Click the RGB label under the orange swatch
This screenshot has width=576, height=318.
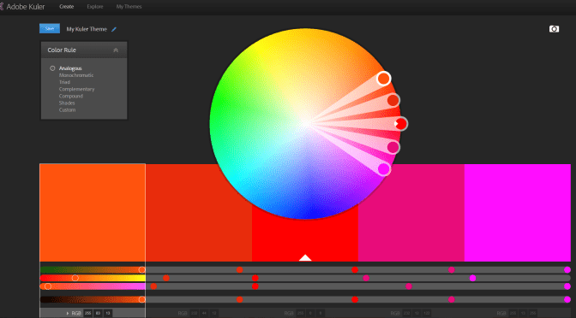tap(76, 313)
